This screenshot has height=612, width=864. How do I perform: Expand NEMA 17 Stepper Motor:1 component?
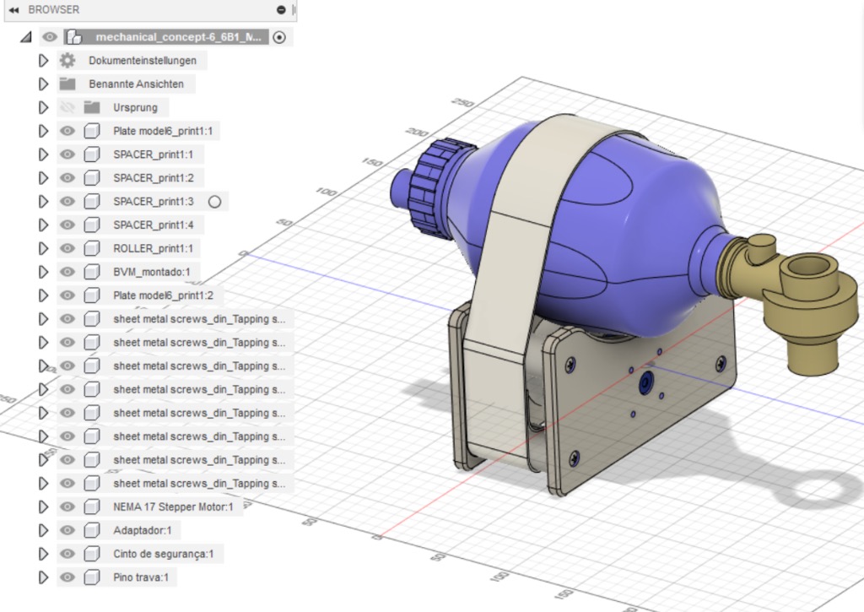pos(44,506)
